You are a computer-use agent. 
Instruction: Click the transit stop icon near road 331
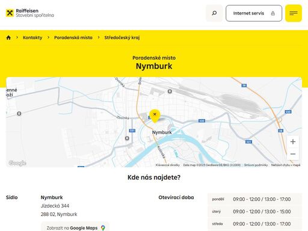pyautogui.click(x=127, y=138)
